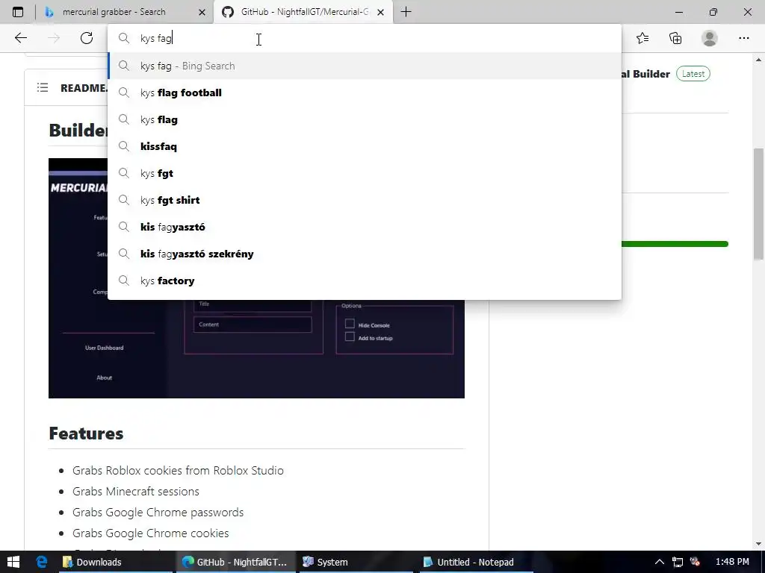Choose the 'kys factory' suggestion
The image size is (765, 573).
[x=365, y=281]
